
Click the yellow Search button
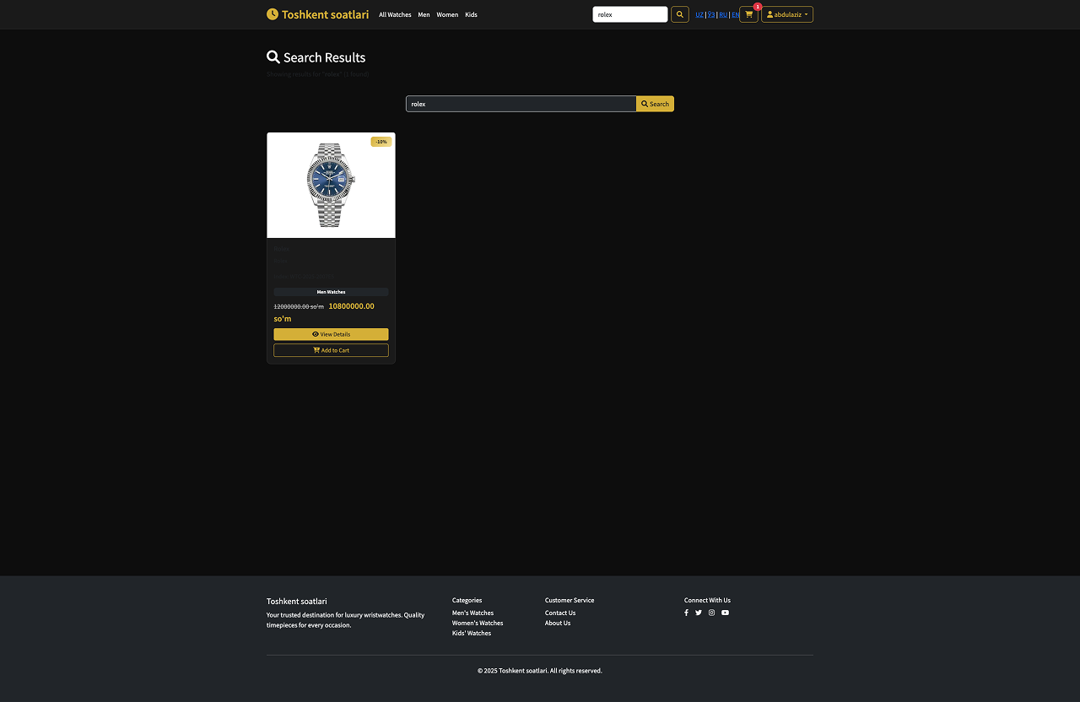(x=655, y=104)
